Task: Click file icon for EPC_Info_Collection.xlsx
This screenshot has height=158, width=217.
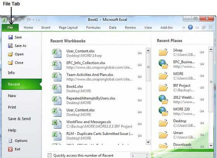Action: click(x=57, y=65)
